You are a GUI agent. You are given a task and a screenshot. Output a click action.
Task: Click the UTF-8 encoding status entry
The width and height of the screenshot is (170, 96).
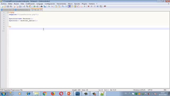click(150, 90)
